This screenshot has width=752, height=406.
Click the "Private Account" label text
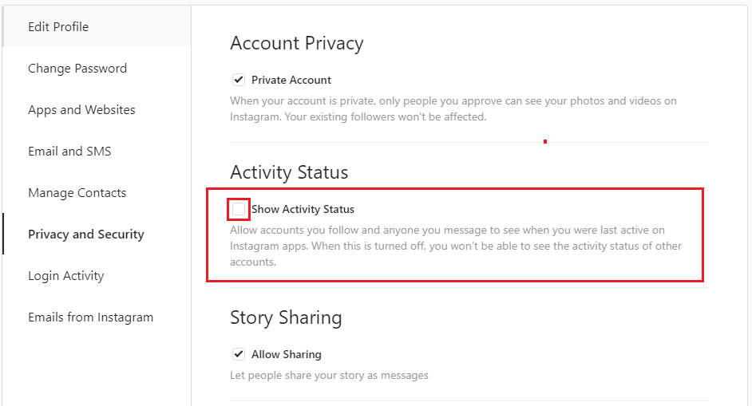pos(291,80)
